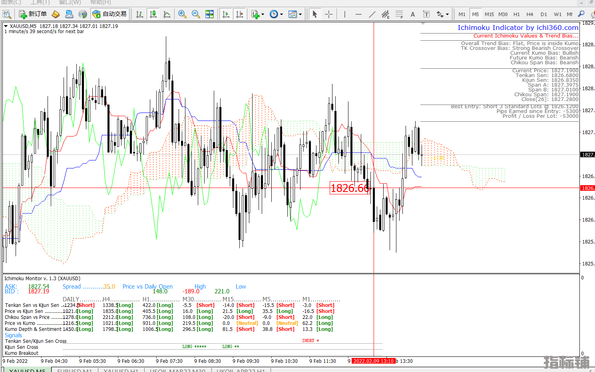595x372 pixels.
Task: Select the H1 timeframe button
Action: tap(516, 14)
